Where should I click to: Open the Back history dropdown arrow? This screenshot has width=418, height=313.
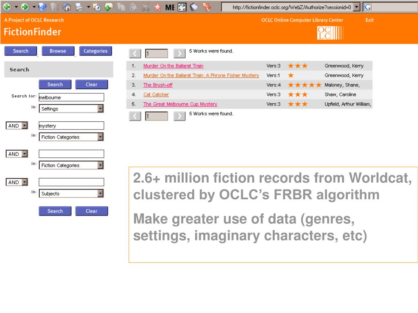16,7
